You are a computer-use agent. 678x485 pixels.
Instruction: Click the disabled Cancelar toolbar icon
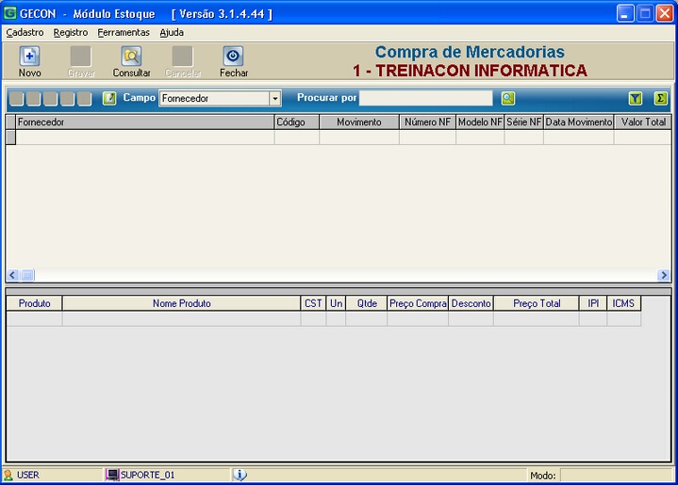click(x=183, y=56)
